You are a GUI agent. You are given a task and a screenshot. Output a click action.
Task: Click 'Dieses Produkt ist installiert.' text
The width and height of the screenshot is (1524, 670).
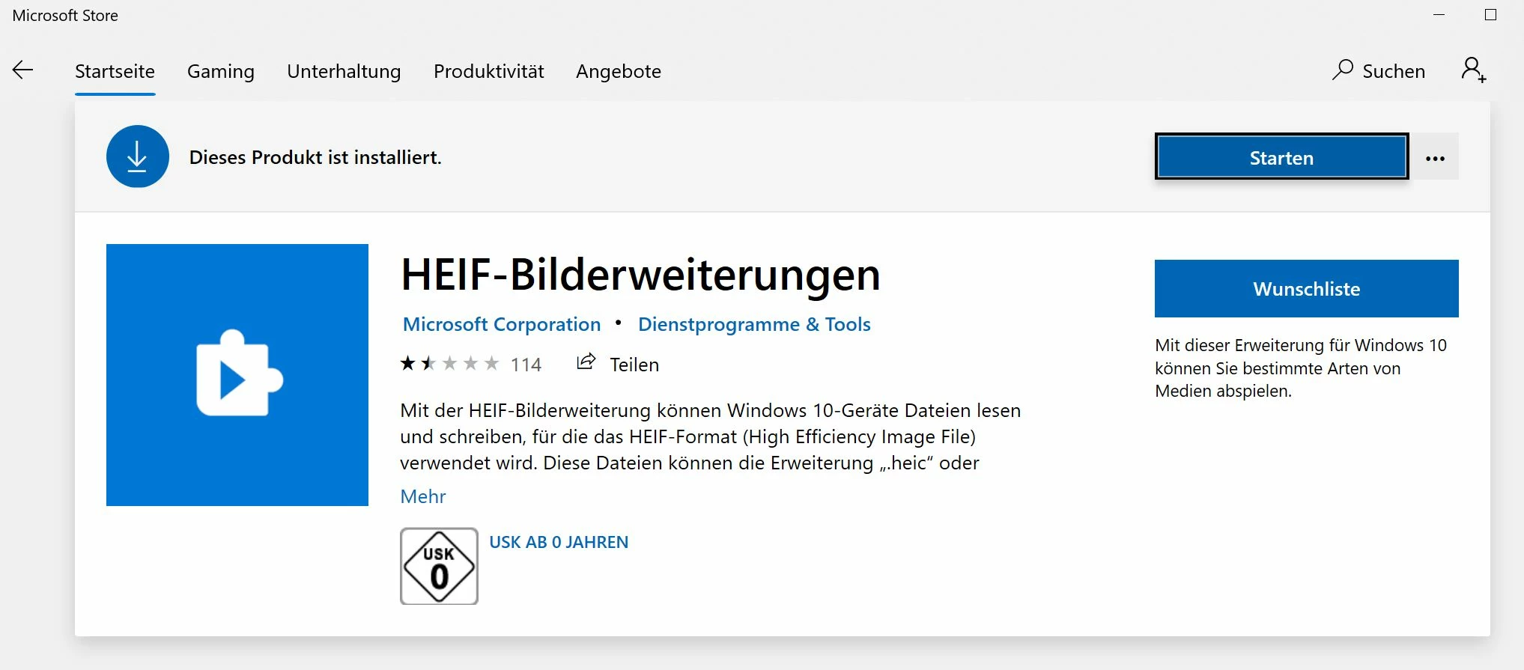point(315,157)
